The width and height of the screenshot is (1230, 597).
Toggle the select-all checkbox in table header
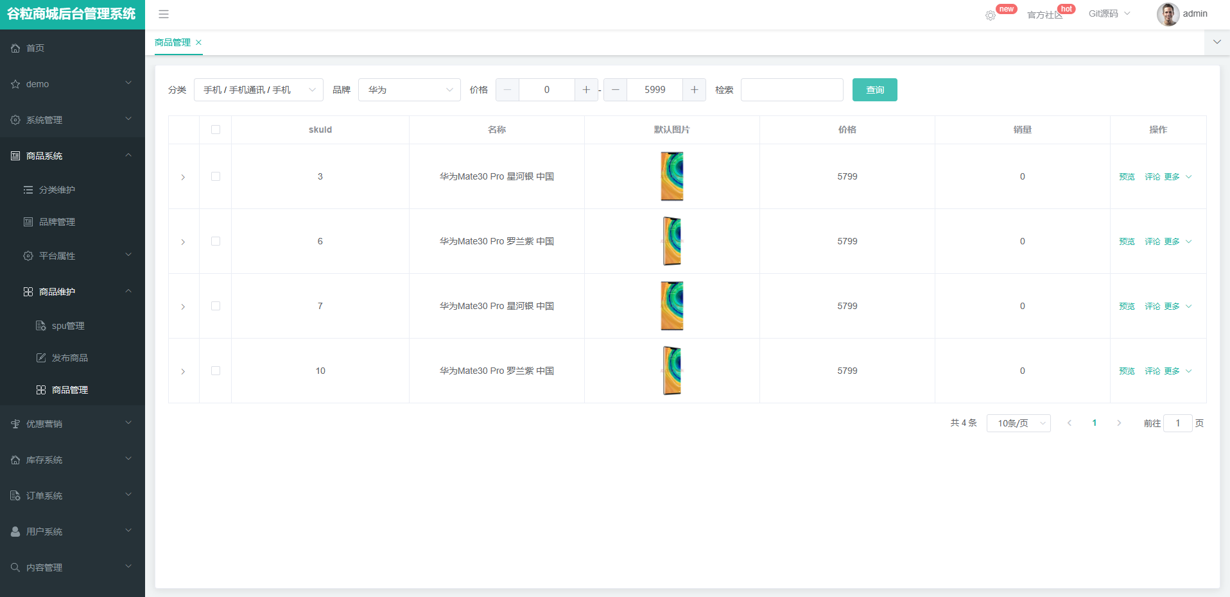pyautogui.click(x=216, y=130)
